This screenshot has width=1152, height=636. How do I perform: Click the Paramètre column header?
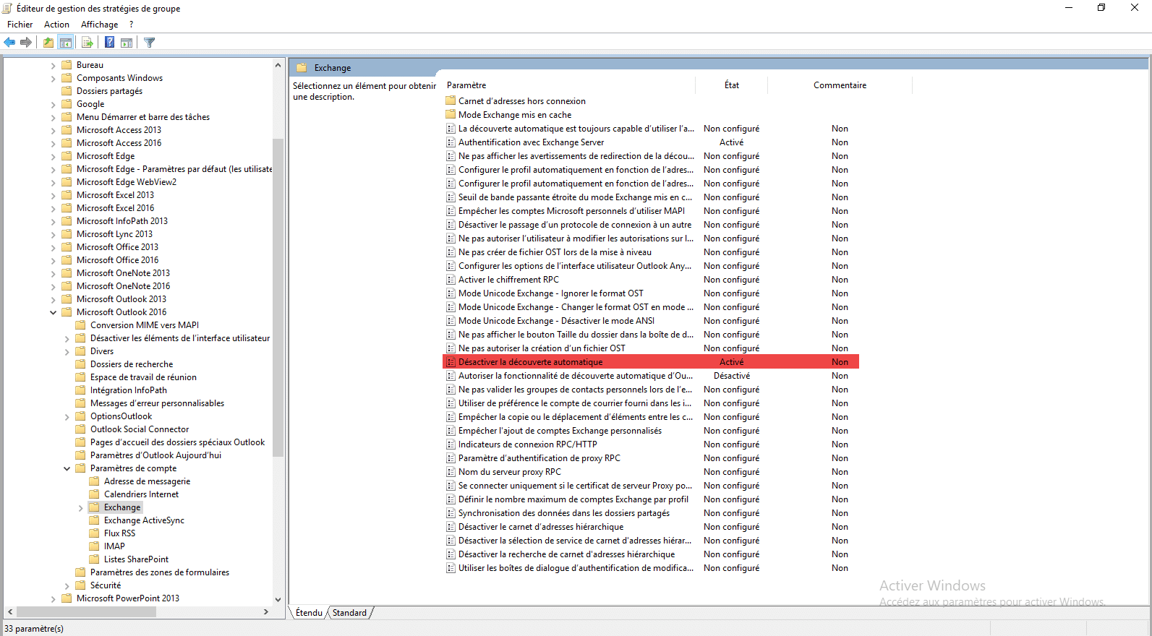click(x=466, y=85)
